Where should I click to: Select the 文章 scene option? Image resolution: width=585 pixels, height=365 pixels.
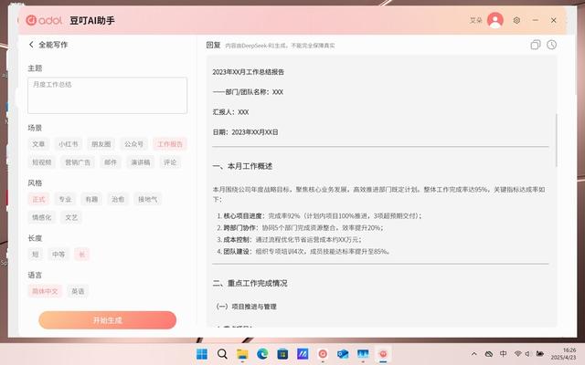click(x=38, y=144)
